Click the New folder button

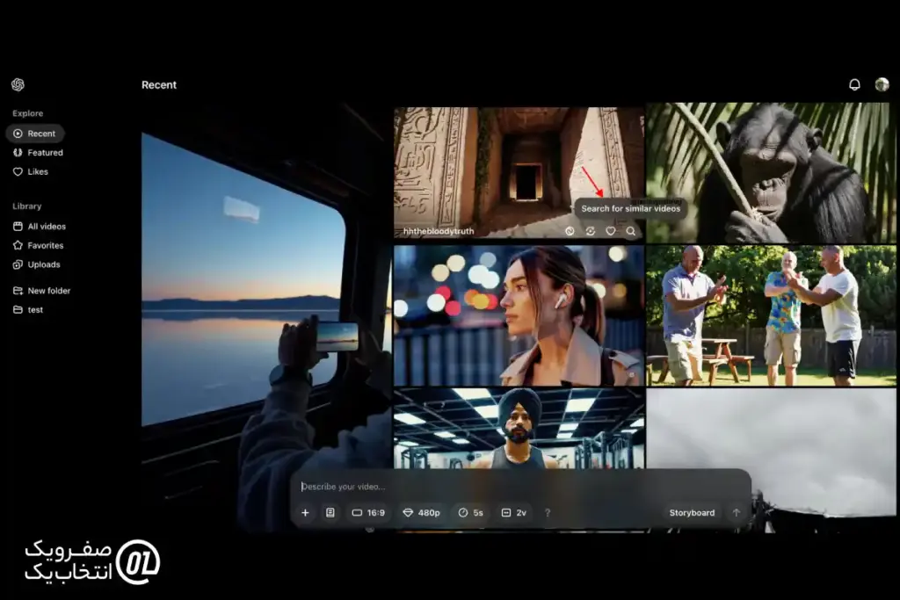coord(48,291)
